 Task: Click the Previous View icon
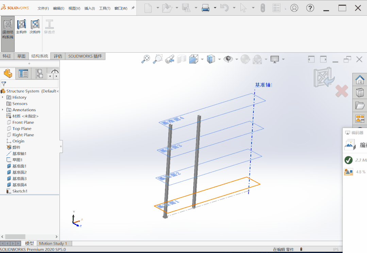pos(169,59)
